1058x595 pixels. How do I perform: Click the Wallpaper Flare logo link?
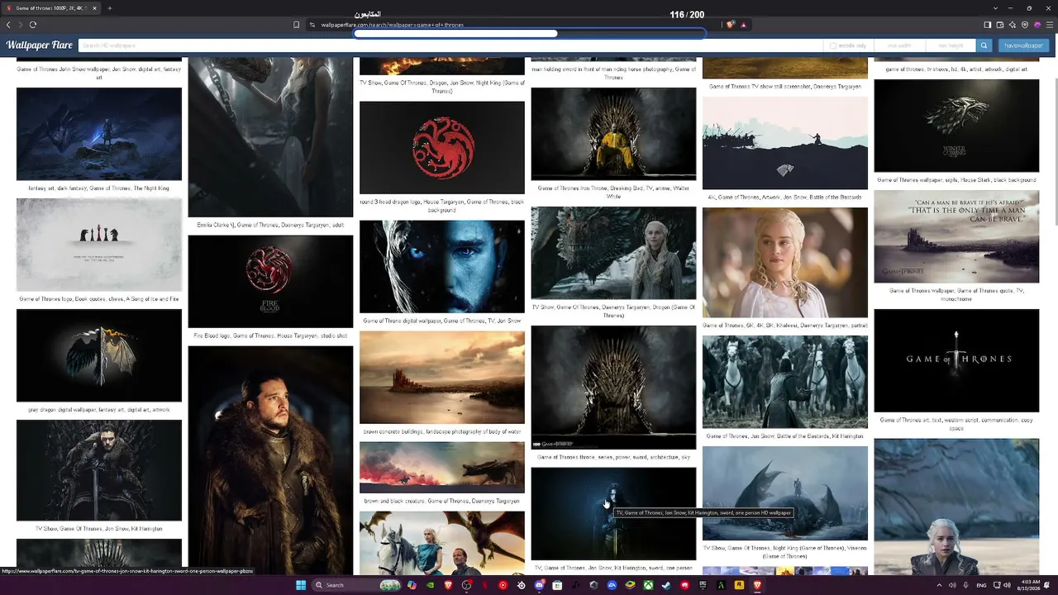click(x=40, y=45)
